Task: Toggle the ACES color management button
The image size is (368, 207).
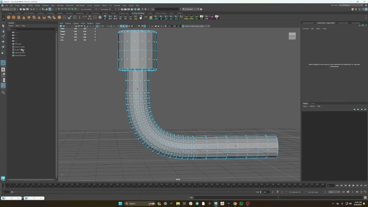Action: click(183, 26)
